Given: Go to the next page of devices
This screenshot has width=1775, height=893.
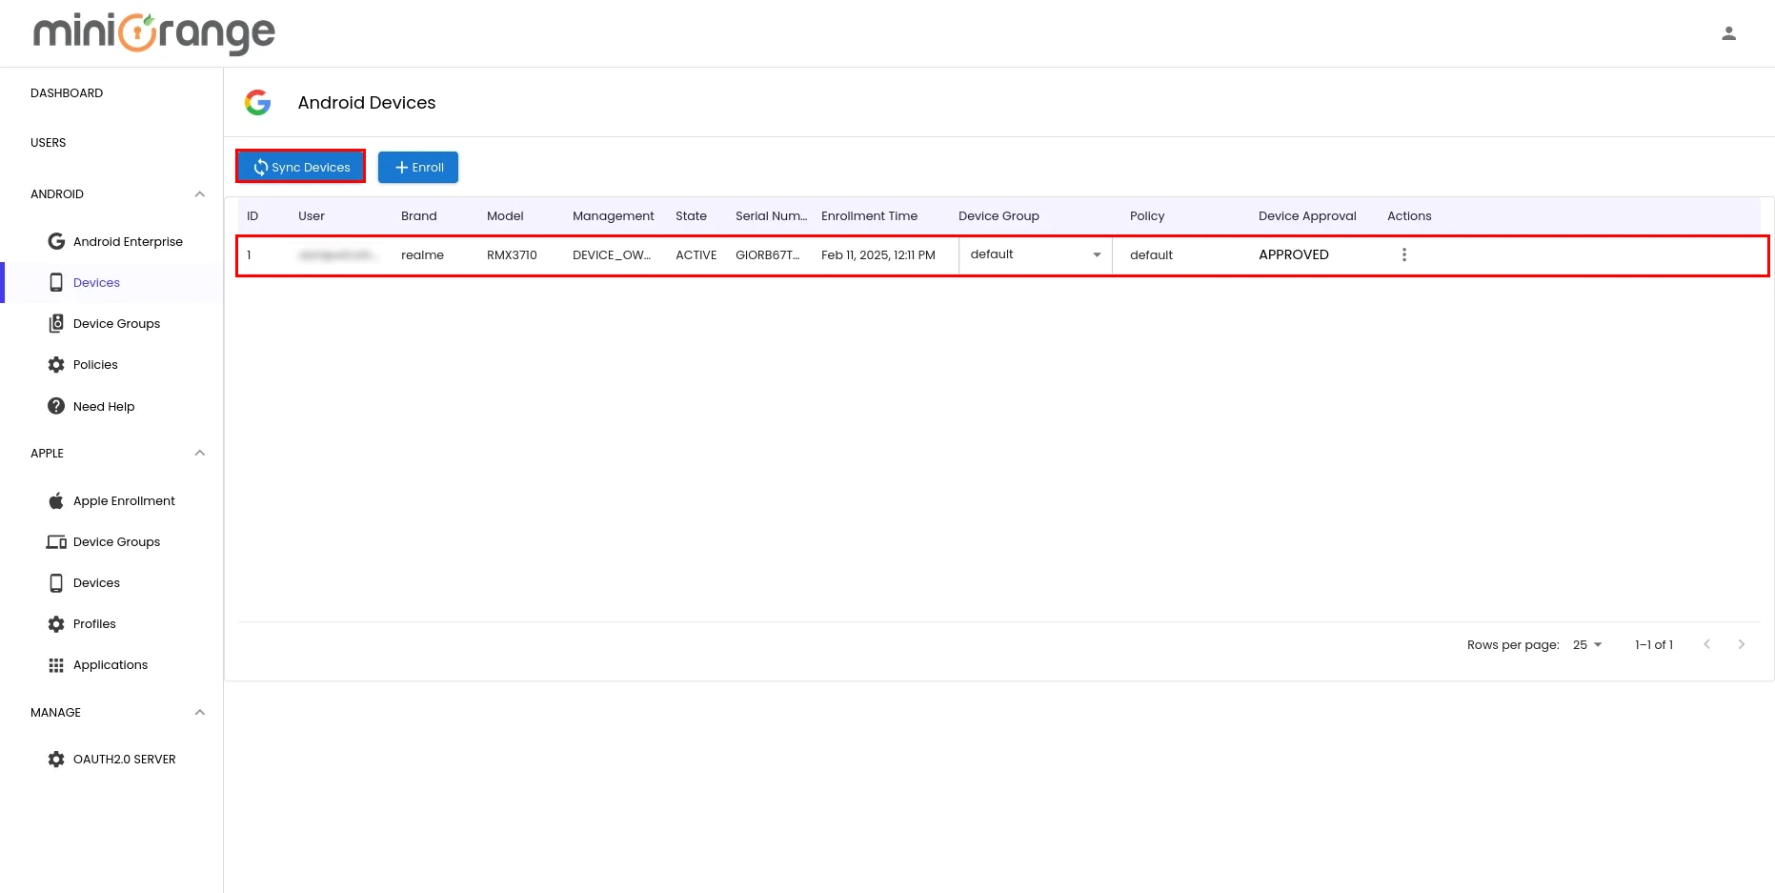Looking at the screenshot, I should coord(1742,644).
